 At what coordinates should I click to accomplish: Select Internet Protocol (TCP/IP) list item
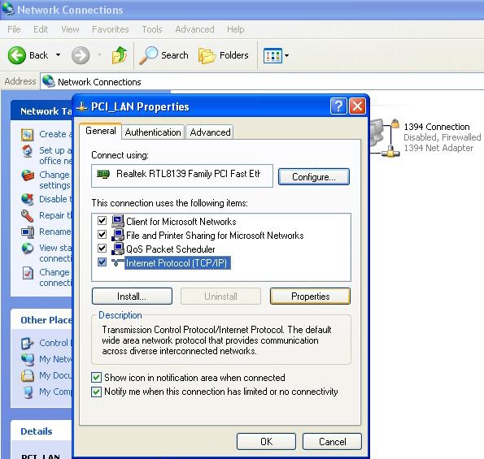coord(177,263)
